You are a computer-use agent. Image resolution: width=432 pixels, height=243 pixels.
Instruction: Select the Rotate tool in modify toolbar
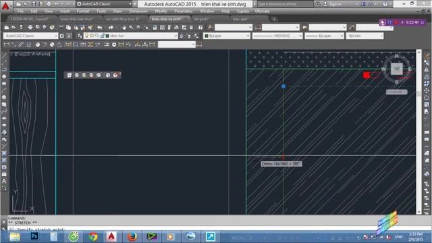[x=427, y=97]
